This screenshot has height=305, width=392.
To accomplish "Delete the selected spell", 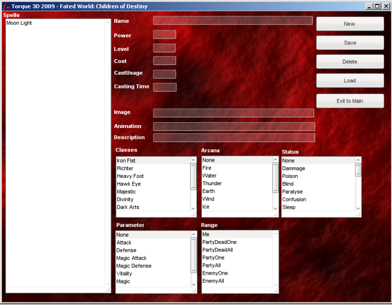I will (x=349, y=61).
